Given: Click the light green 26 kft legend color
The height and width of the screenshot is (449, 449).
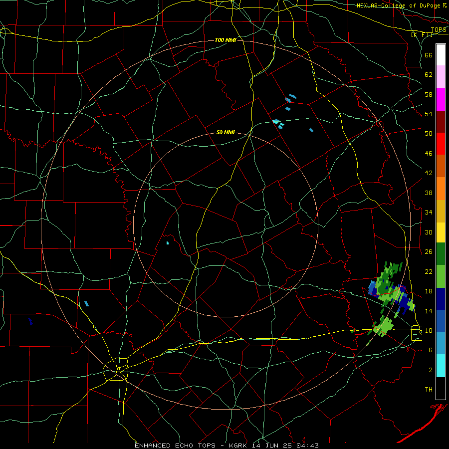Looking at the screenshot, I should click(x=441, y=276).
